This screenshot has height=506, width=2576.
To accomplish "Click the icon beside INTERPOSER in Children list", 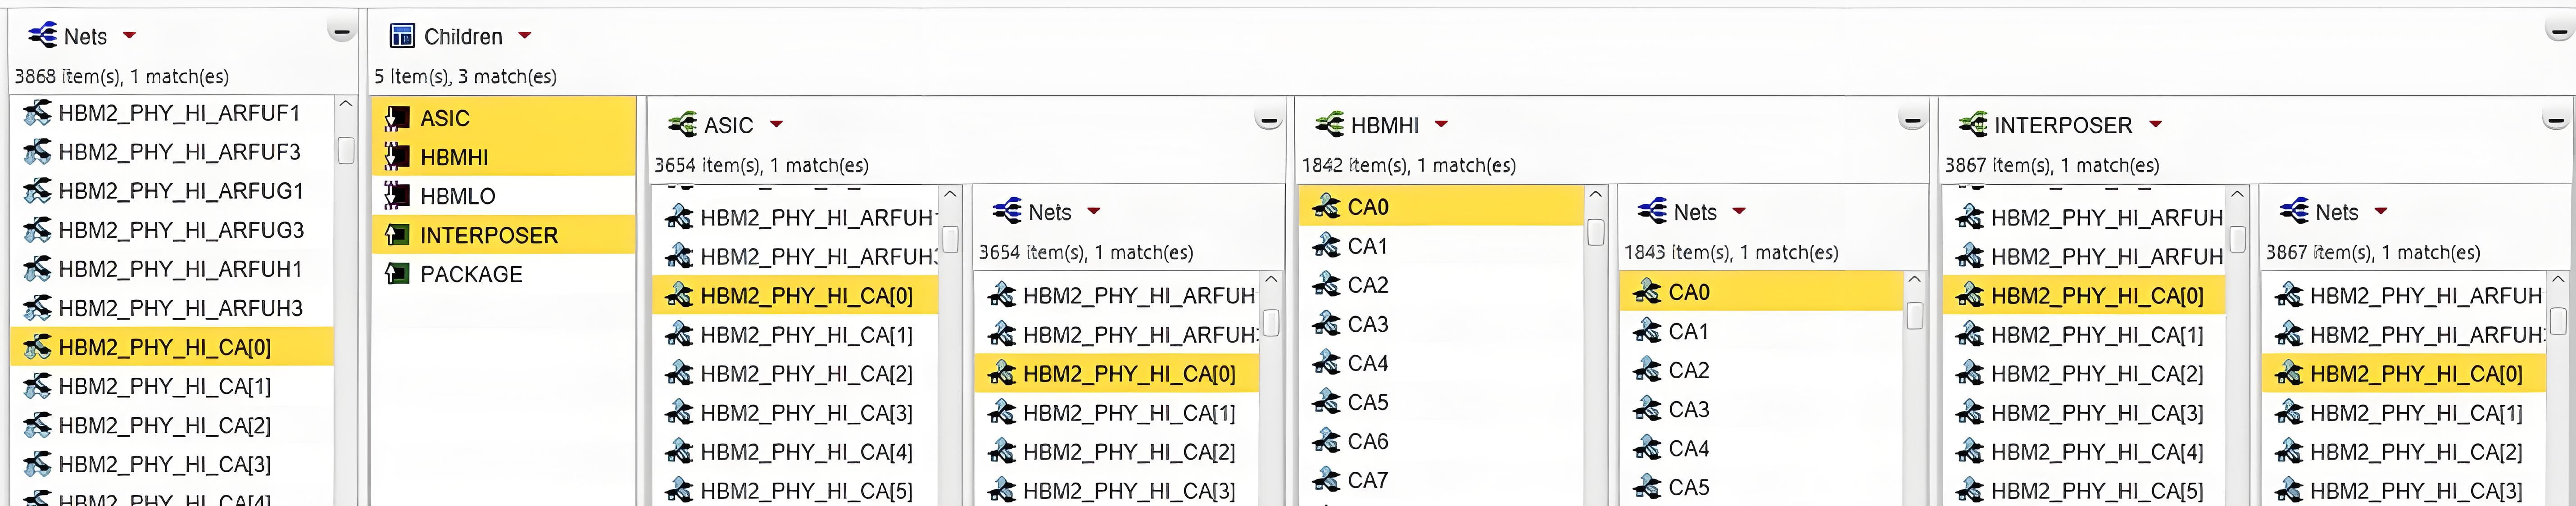I will tap(397, 235).
